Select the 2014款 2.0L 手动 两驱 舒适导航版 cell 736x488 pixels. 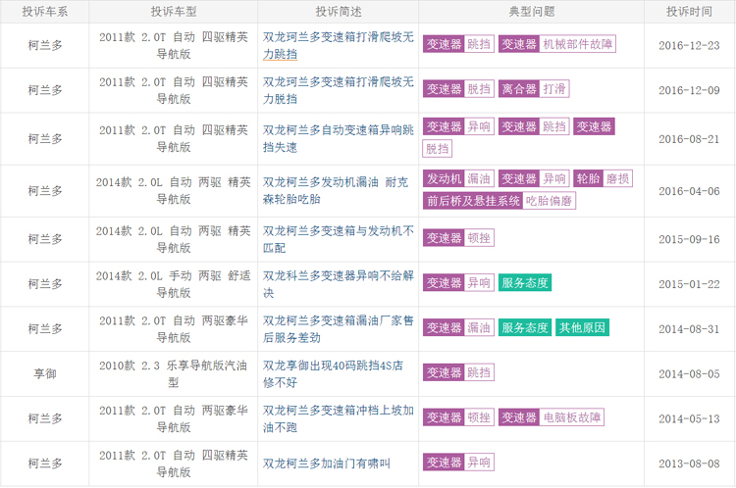[173, 284]
